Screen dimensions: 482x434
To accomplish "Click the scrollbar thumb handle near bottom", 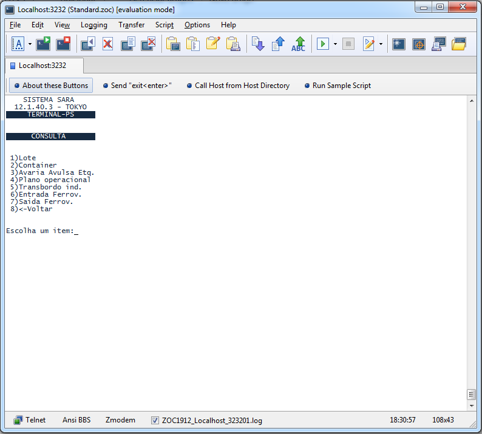I will tap(471, 395).
